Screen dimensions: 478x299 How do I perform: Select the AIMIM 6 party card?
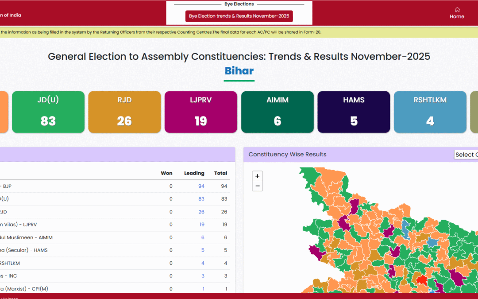[278, 112]
